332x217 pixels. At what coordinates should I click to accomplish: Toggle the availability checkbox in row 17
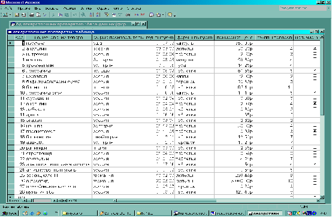tap(315, 131)
